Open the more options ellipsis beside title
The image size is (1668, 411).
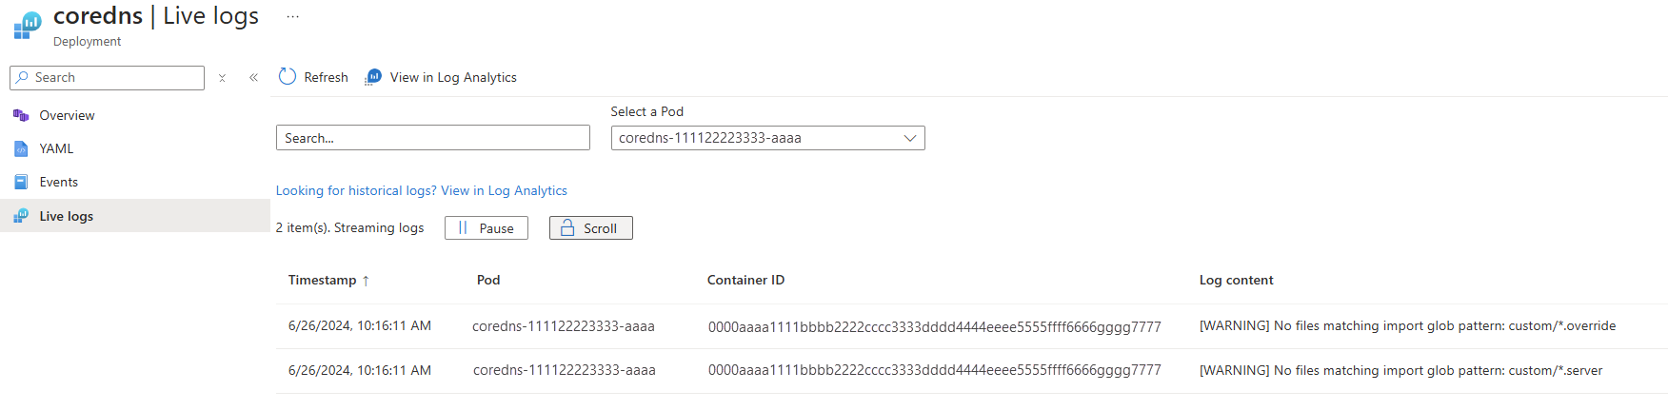(292, 17)
